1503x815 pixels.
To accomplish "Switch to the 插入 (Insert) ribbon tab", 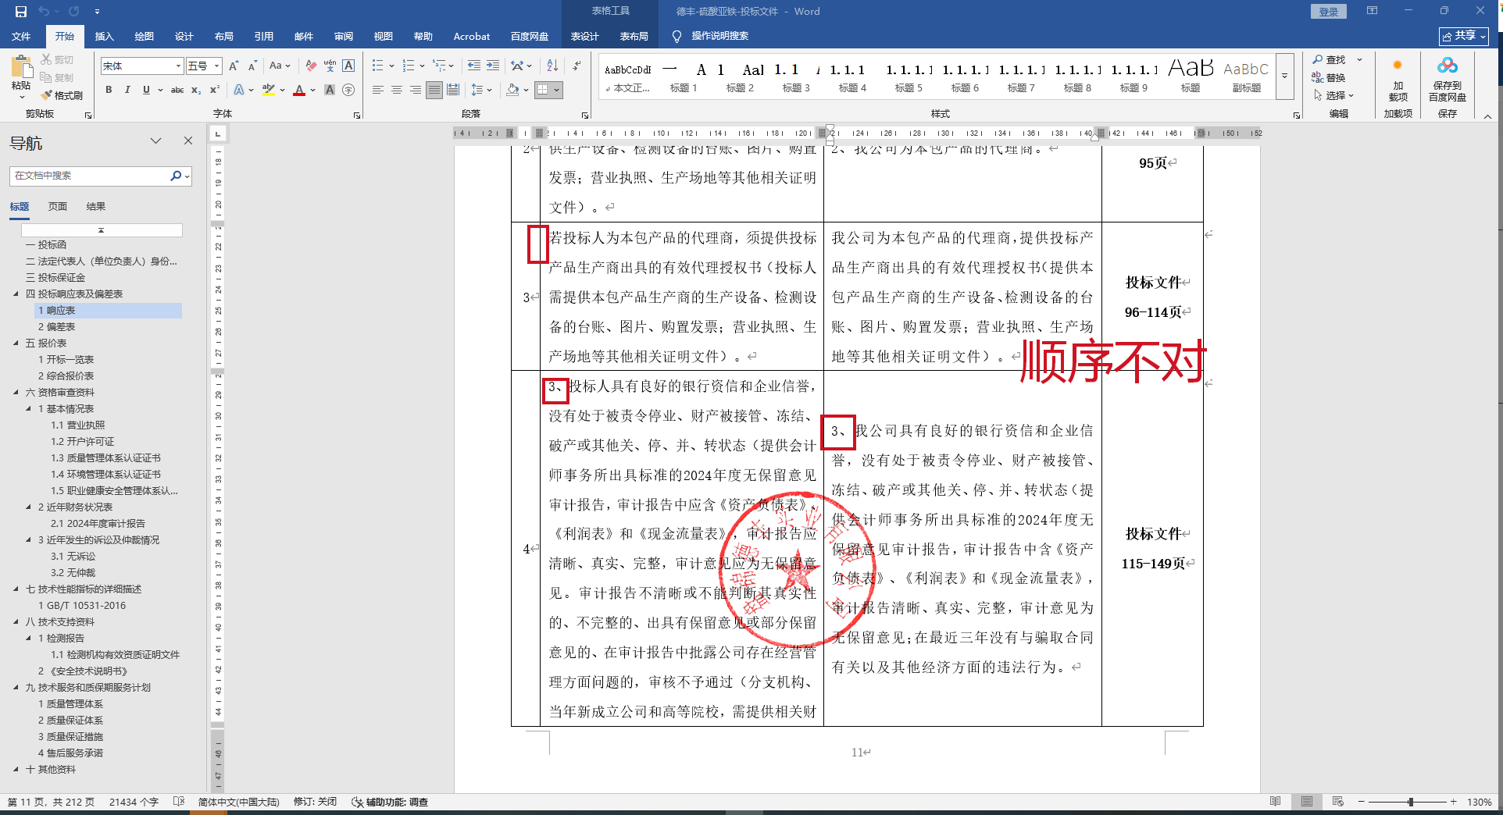I will (x=104, y=36).
